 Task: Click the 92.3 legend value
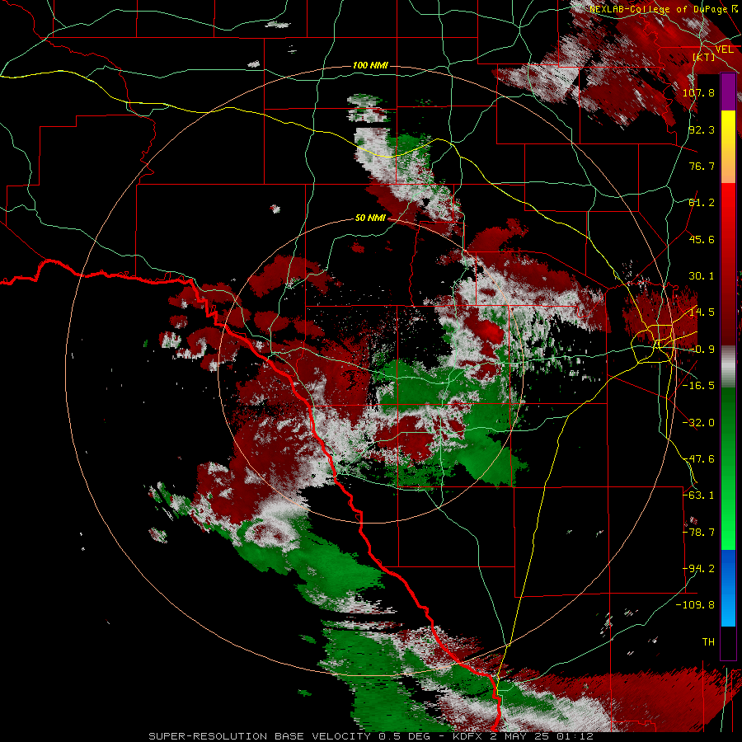pos(702,129)
